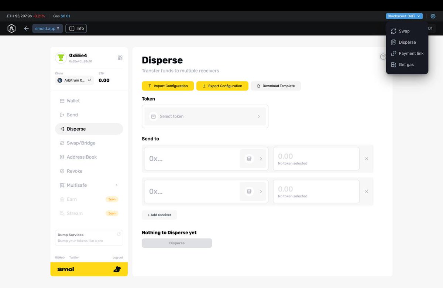Click the Address Book sidebar icon

coord(62,157)
